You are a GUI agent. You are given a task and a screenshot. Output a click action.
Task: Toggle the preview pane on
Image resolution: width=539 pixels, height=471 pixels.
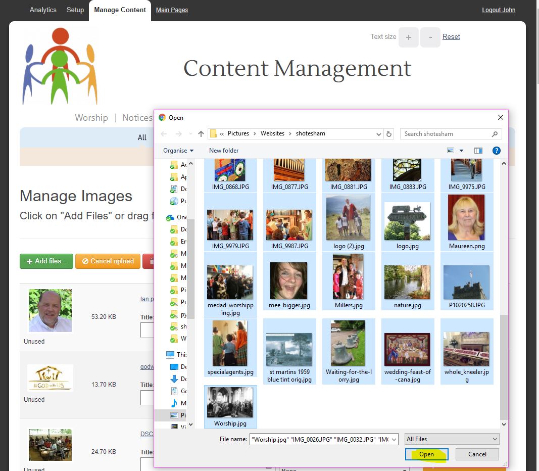pyautogui.click(x=478, y=150)
